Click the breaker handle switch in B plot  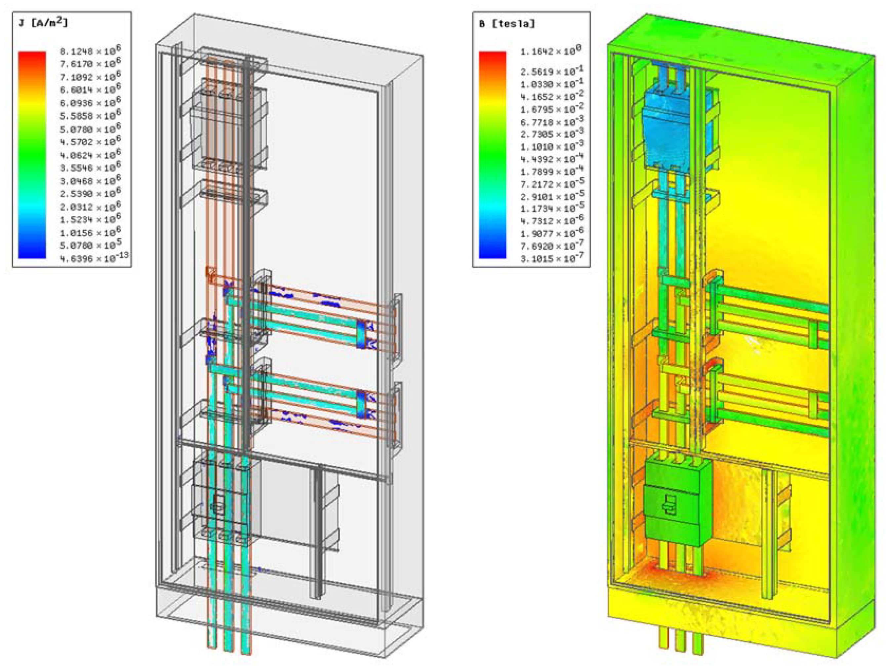[x=670, y=504]
